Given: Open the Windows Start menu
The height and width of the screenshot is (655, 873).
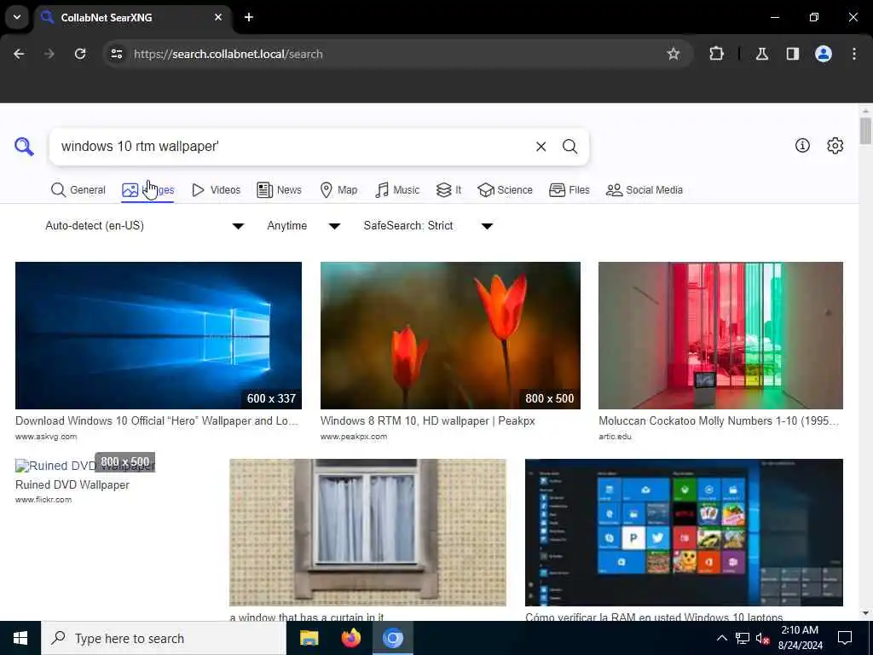Looking at the screenshot, I should [x=20, y=638].
